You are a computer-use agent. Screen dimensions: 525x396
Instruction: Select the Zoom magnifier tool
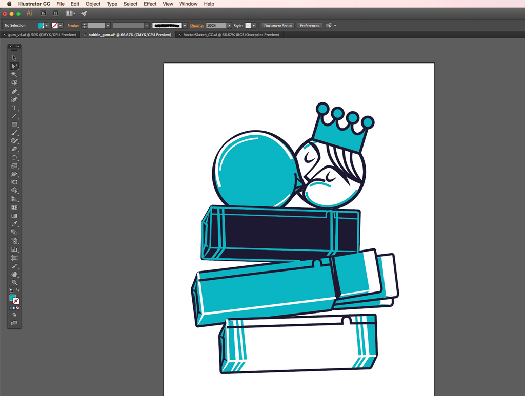pyautogui.click(x=14, y=282)
